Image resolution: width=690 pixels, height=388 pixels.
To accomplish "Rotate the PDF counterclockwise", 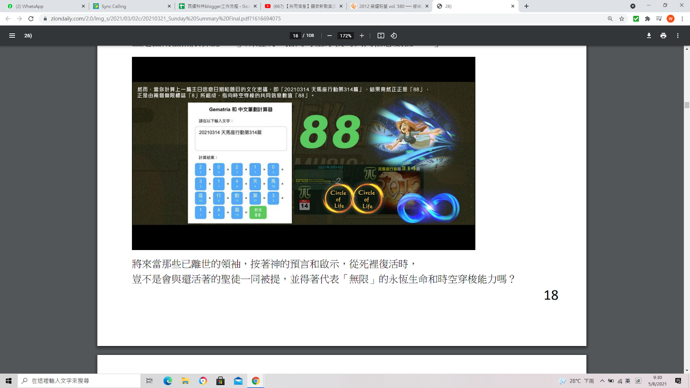I will point(394,36).
